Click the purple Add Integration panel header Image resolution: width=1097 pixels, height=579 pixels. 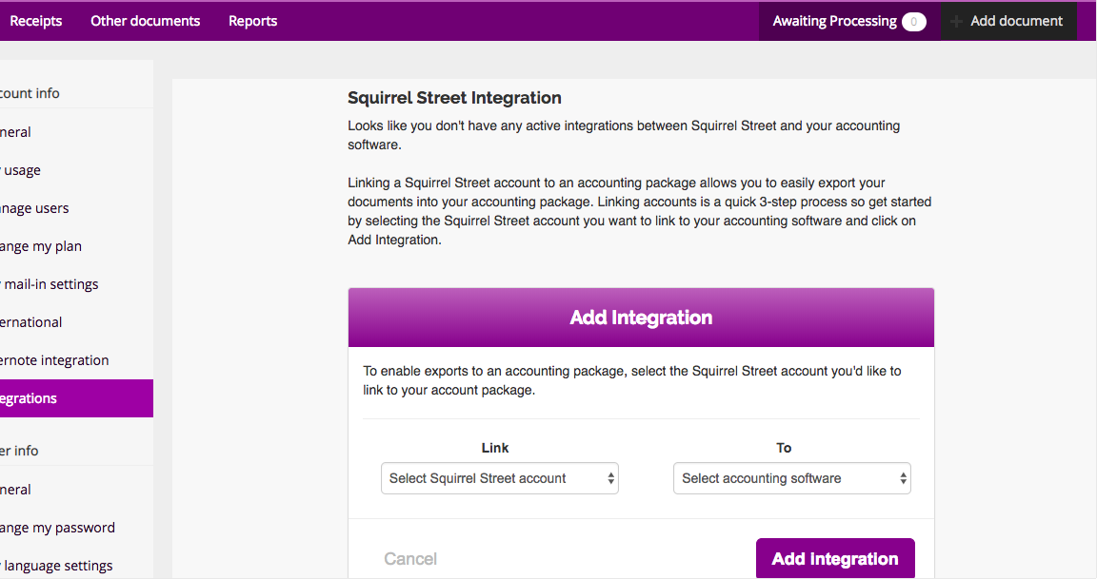(x=641, y=318)
